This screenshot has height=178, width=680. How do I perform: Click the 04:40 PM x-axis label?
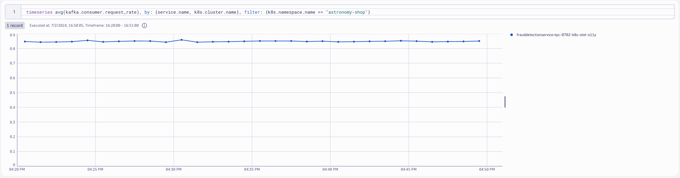(330, 169)
